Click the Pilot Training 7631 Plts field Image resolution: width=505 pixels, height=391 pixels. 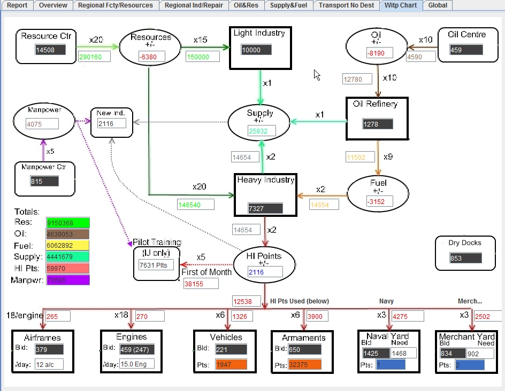156,265
